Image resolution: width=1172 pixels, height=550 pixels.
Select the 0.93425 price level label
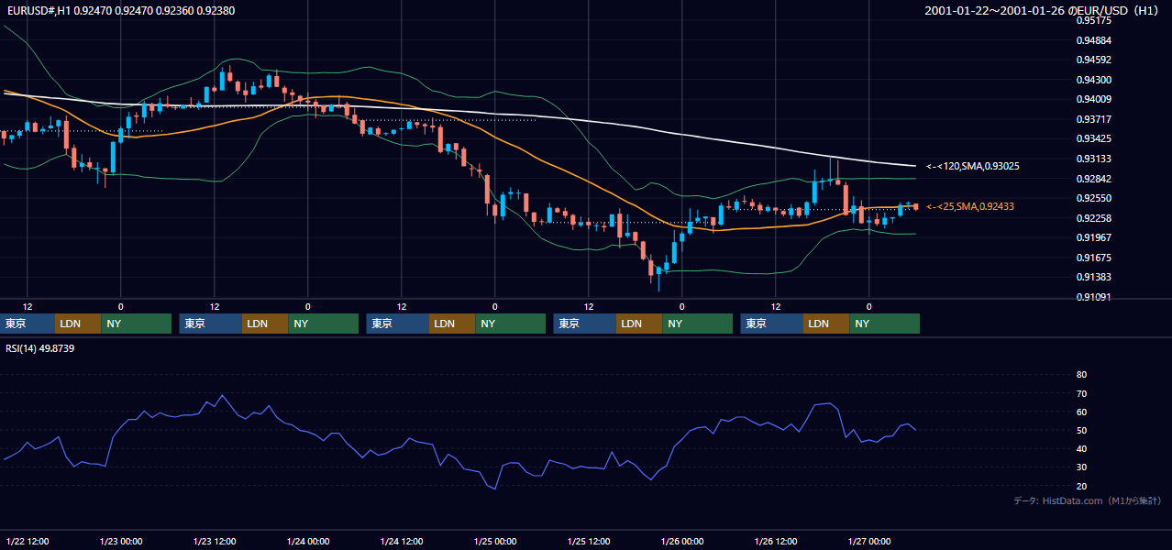click(x=1093, y=139)
